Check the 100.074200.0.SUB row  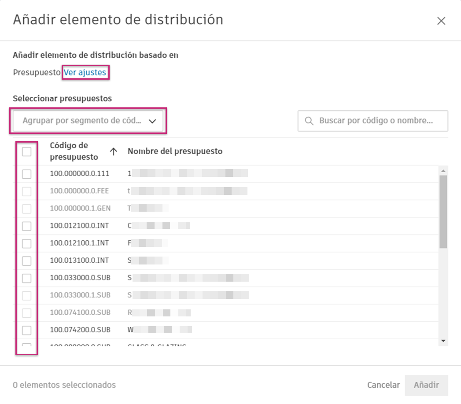click(x=26, y=330)
